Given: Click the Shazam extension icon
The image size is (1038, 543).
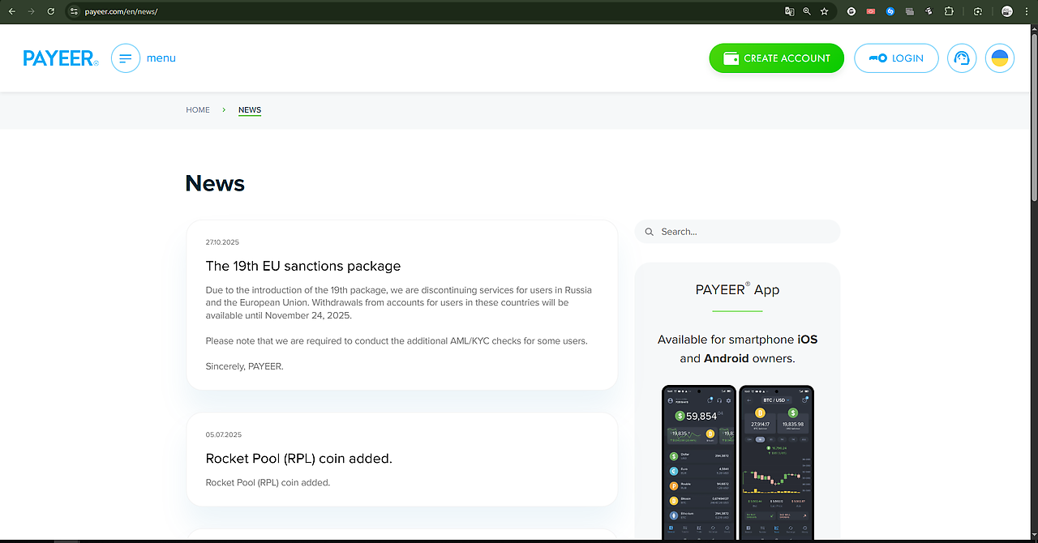Looking at the screenshot, I should point(890,11).
